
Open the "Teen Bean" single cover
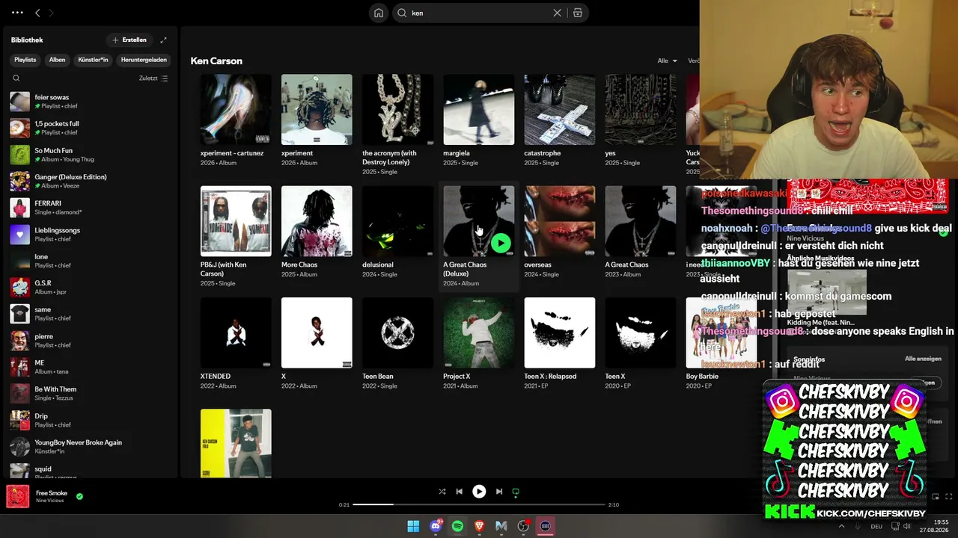tap(397, 333)
